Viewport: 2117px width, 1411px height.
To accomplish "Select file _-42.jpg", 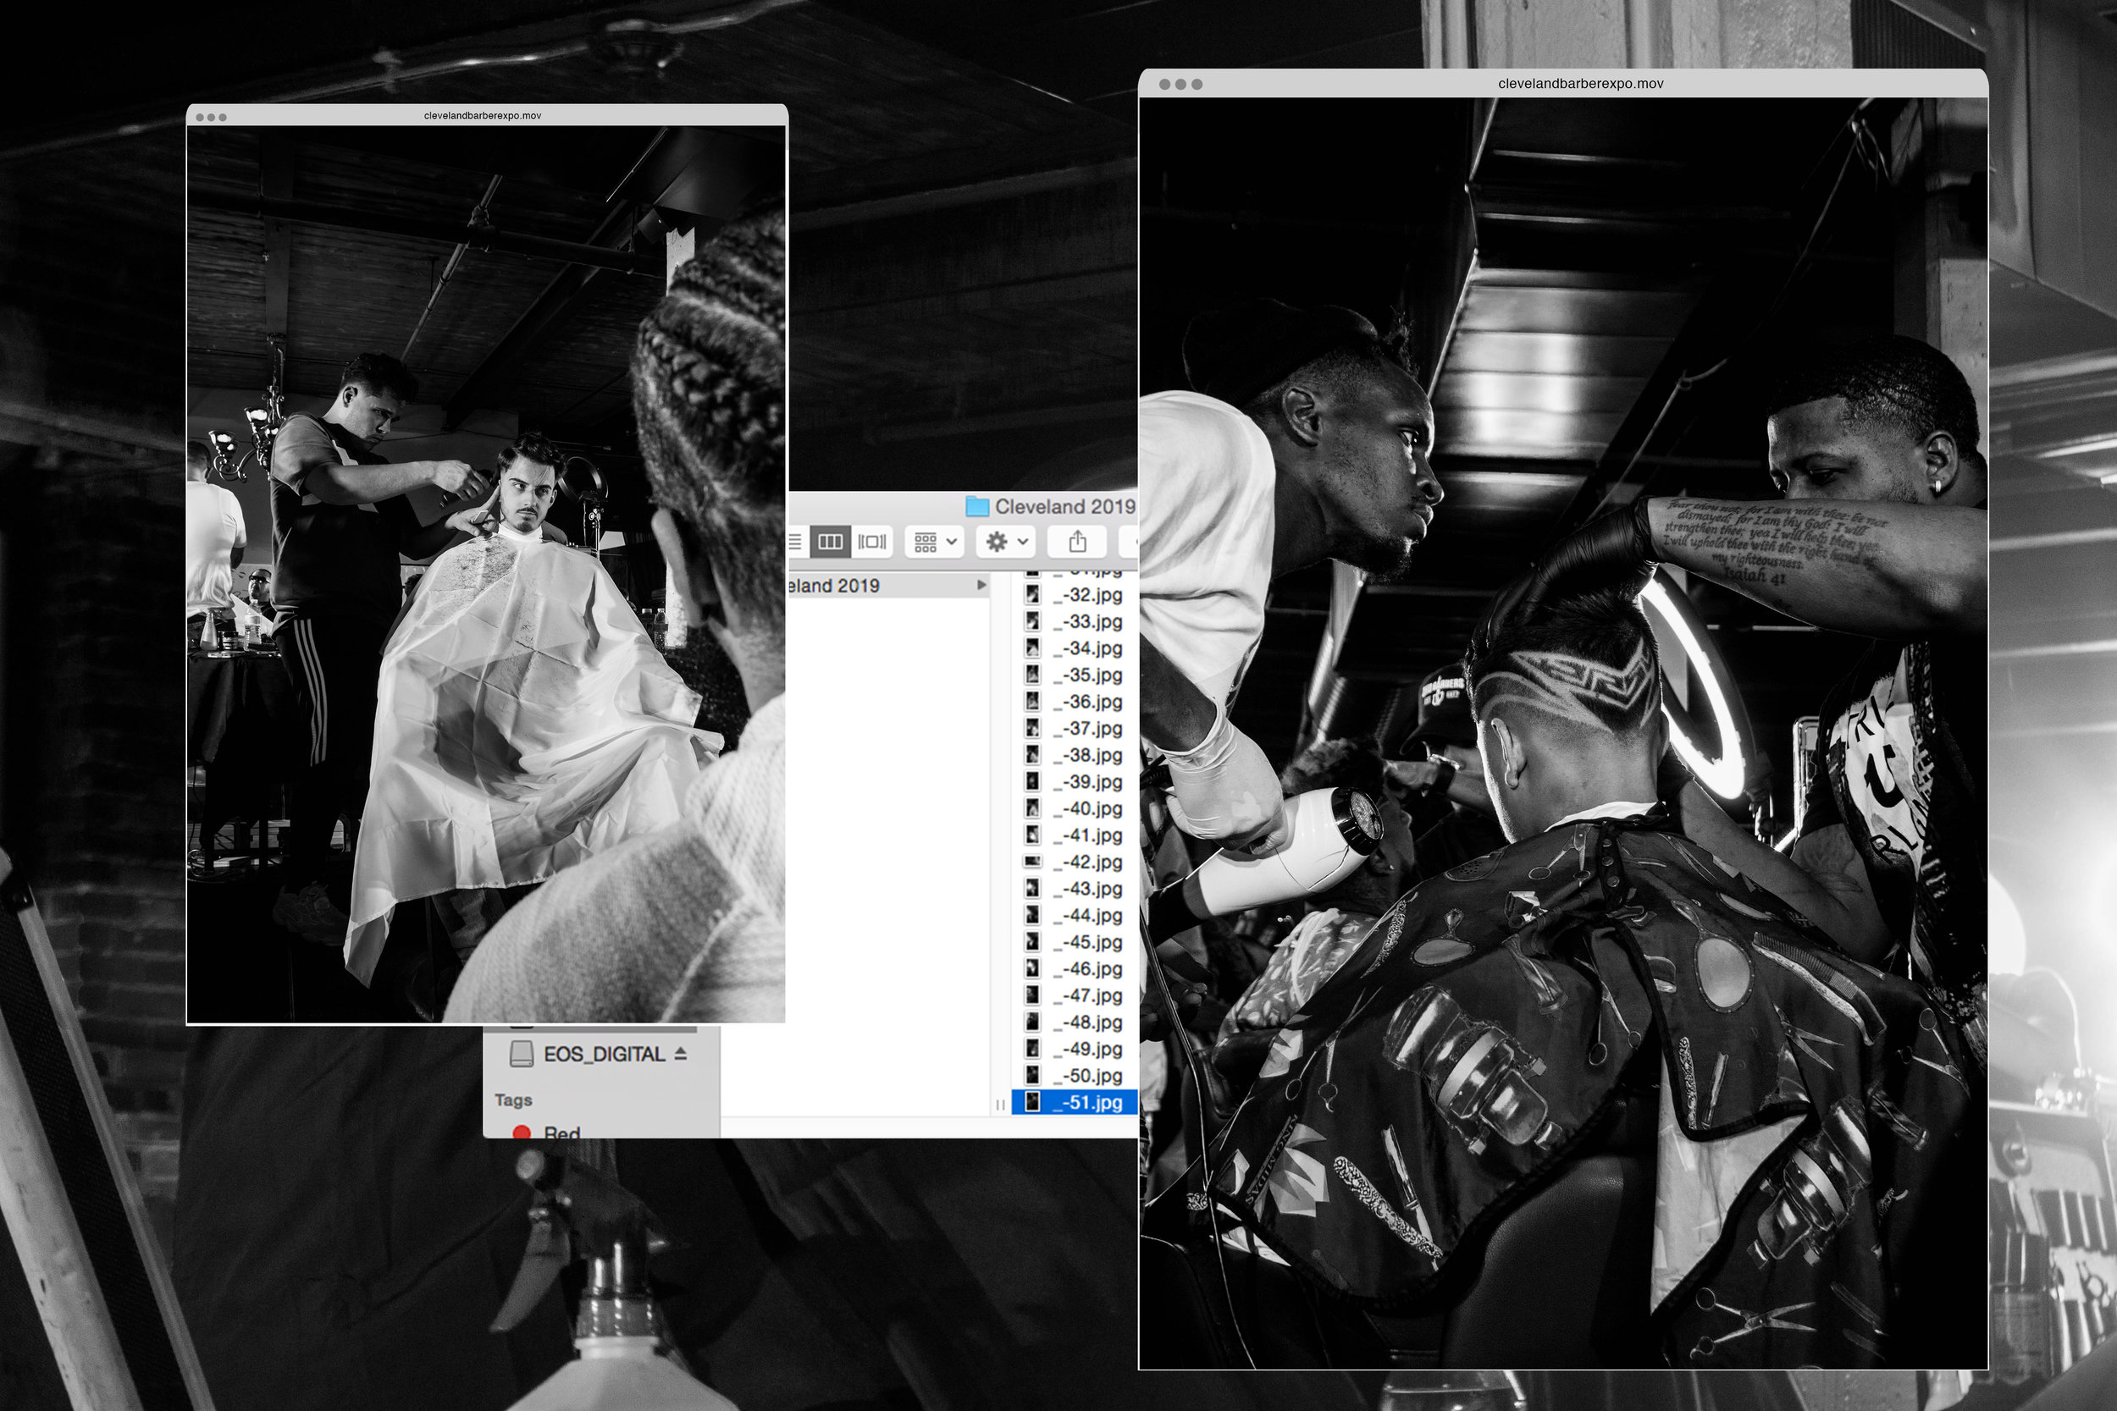I will pos(1075,862).
